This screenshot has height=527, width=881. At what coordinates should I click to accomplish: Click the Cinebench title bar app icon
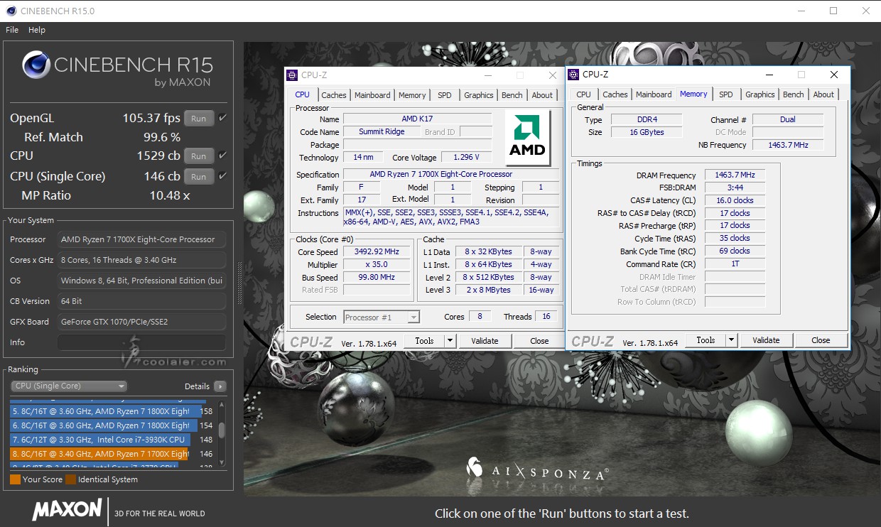(x=11, y=11)
